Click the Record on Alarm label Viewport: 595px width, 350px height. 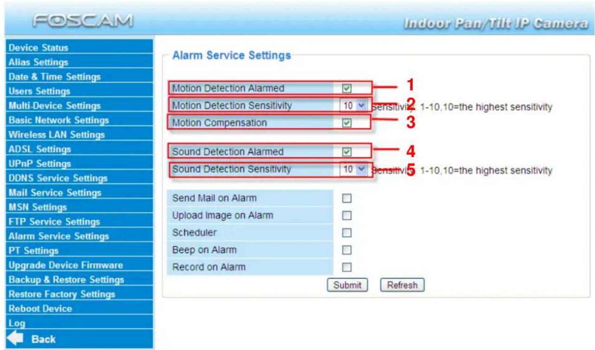click(x=209, y=267)
